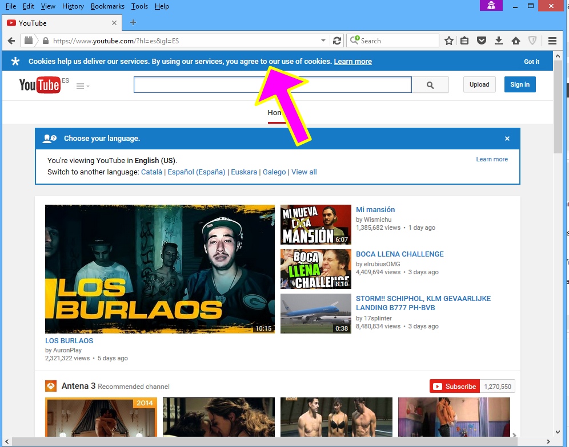The image size is (569, 447).
Task: Click the browser Search box
Action: tap(392, 41)
